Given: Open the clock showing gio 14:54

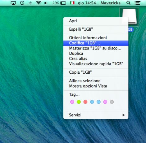Looking at the screenshot, I should (87, 3).
